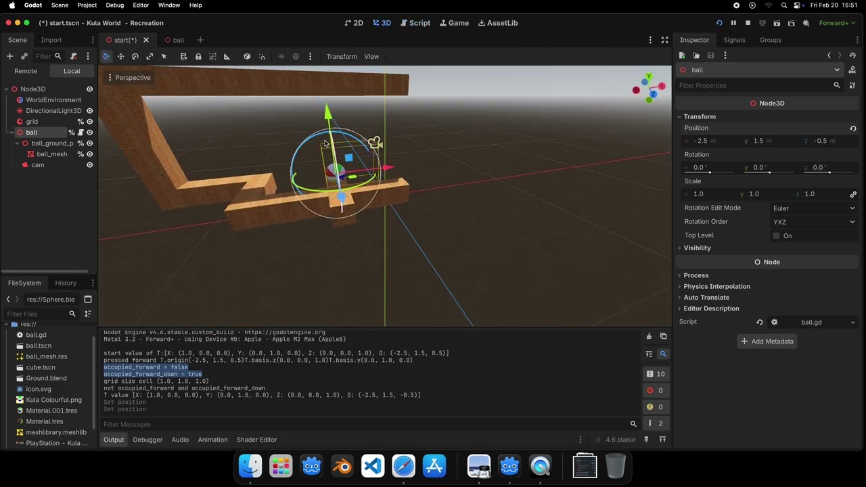Load a resource in Inspector
Image resolution: width=866 pixels, height=487 pixels.
click(x=696, y=55)
